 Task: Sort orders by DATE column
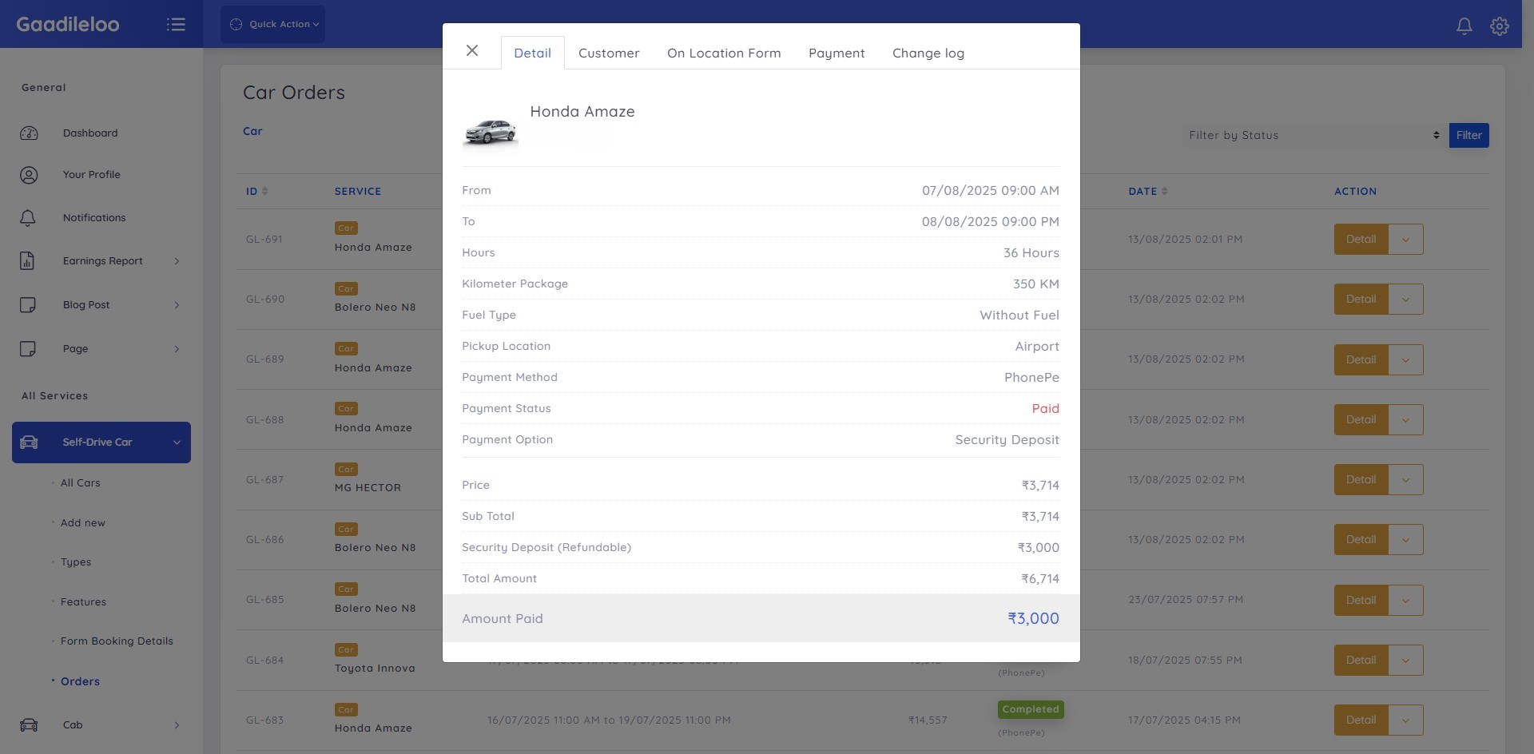pos(1147,191)
